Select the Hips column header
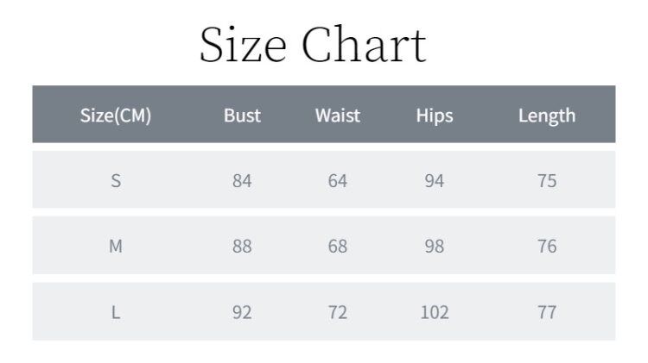This screenshot has width=648, height=363. (435, 116)
